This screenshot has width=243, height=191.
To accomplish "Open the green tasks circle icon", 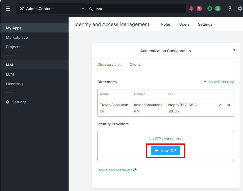I will tap(209, 9).
